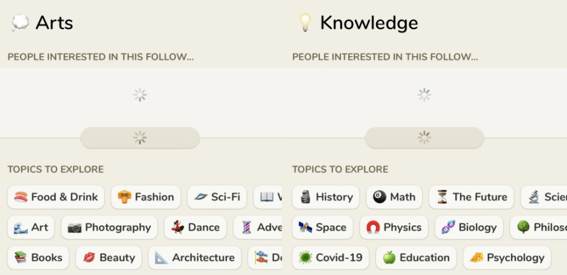Tap the Math topic with 8-ball icon
This screenshot has height=275, width=567.
coord(394,197)
